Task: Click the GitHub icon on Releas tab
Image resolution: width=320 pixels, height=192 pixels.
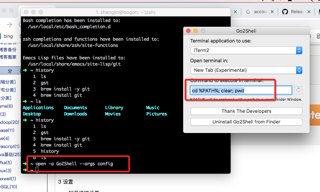Action: 285,12
